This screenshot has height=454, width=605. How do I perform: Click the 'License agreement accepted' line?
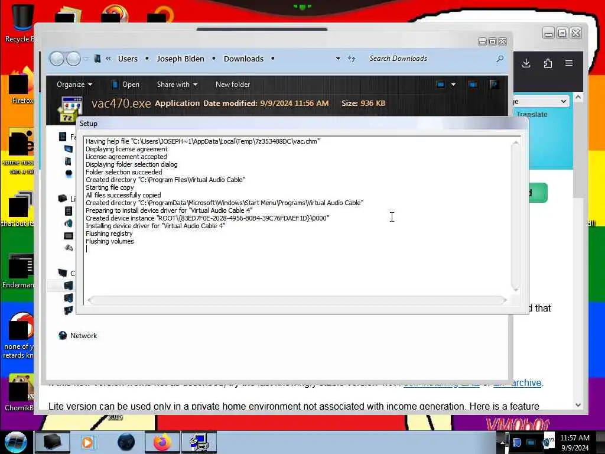(x=126, y=157)
